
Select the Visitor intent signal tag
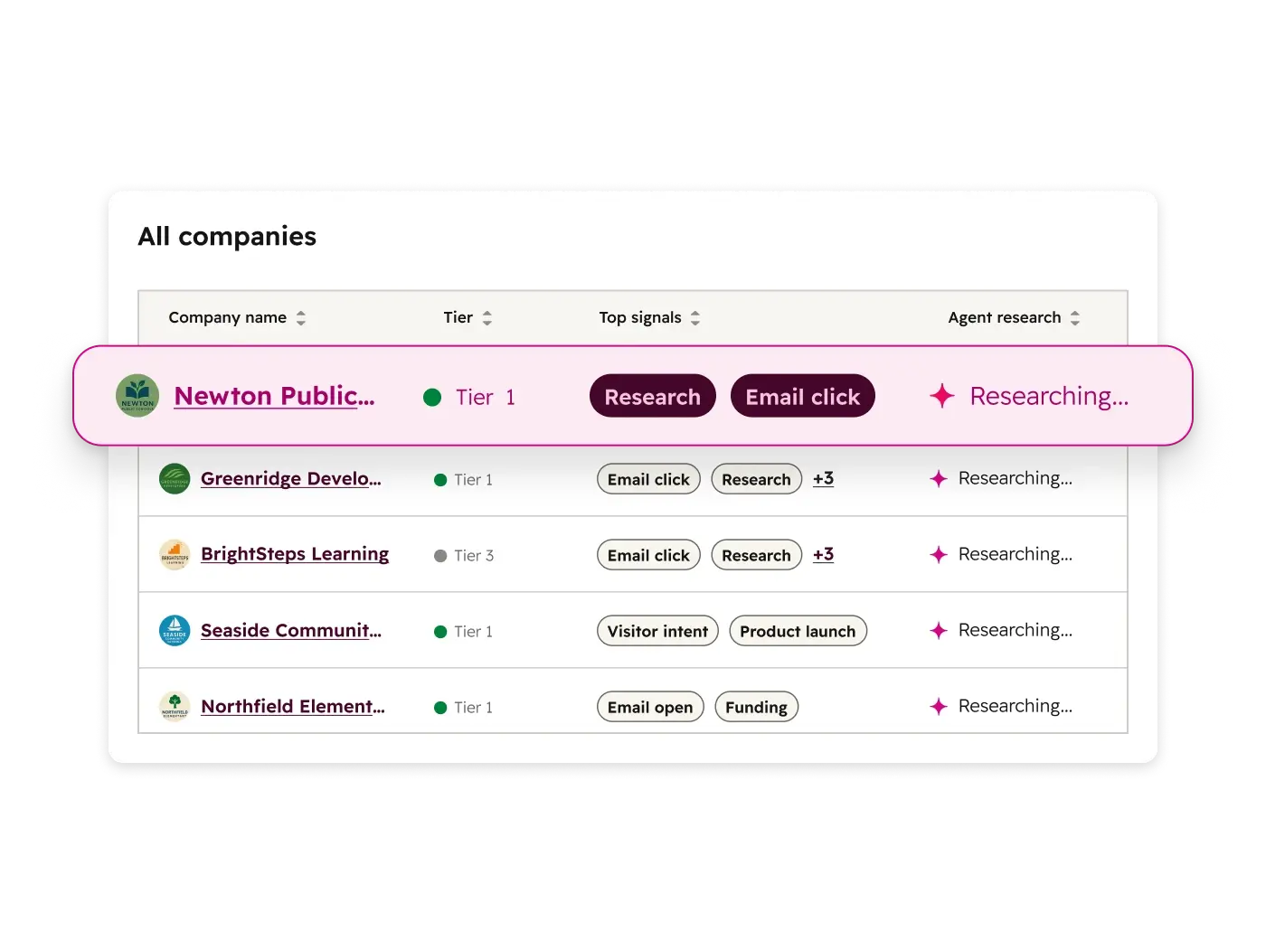[657, 631]
